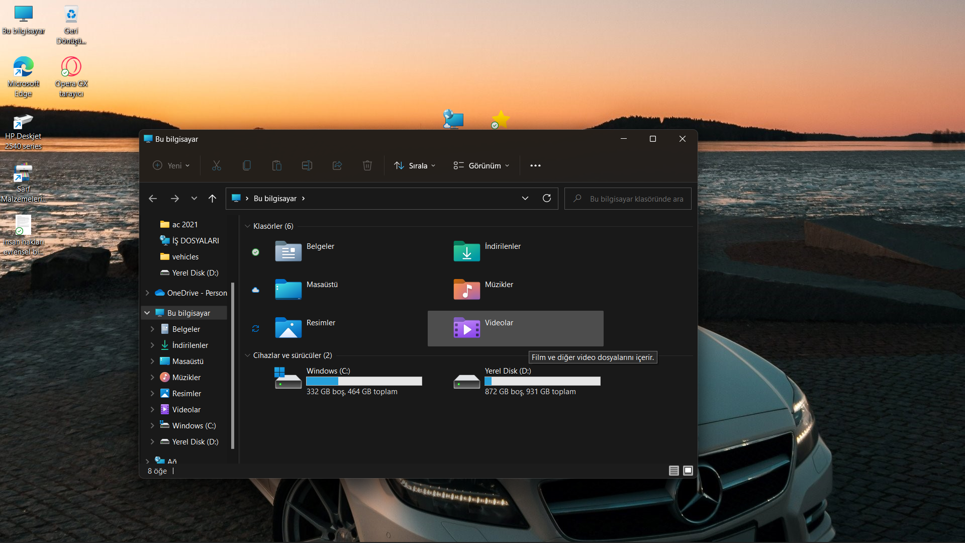Click the Delete trash icon in toolbar
The height and width of the screenshot is (543, 965).
pos(367,165)
